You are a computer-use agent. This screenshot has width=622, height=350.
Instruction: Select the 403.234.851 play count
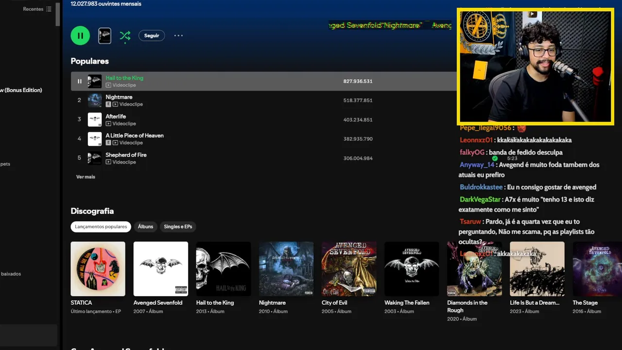point(358,120)
